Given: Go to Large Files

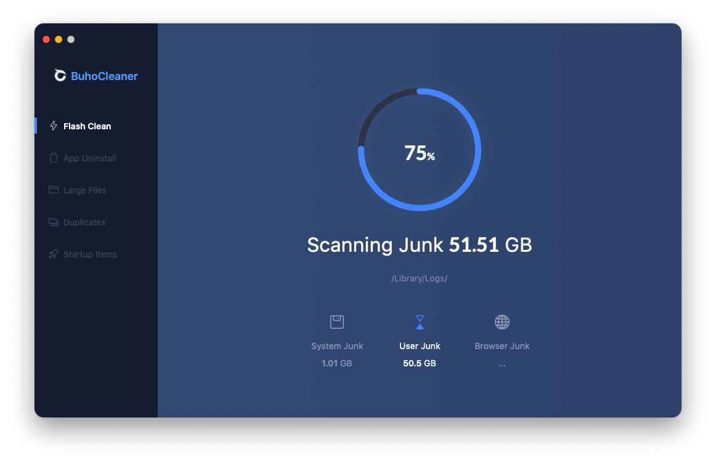Looking at the screenshot, I should tap(96, 190).
